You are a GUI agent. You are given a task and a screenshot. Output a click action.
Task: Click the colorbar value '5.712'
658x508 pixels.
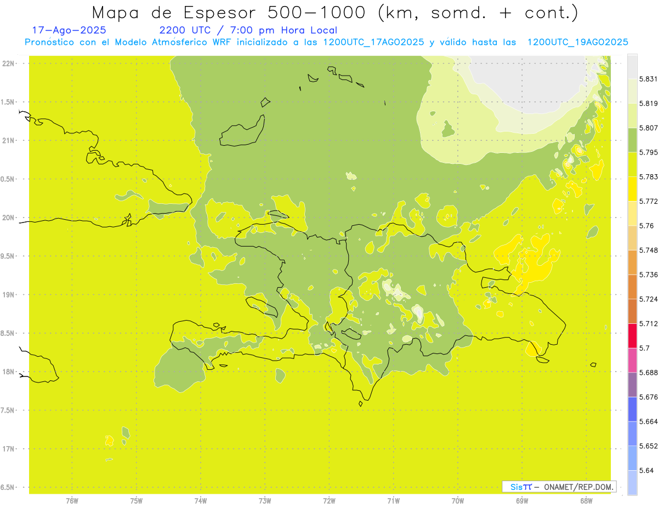[648, 323]
